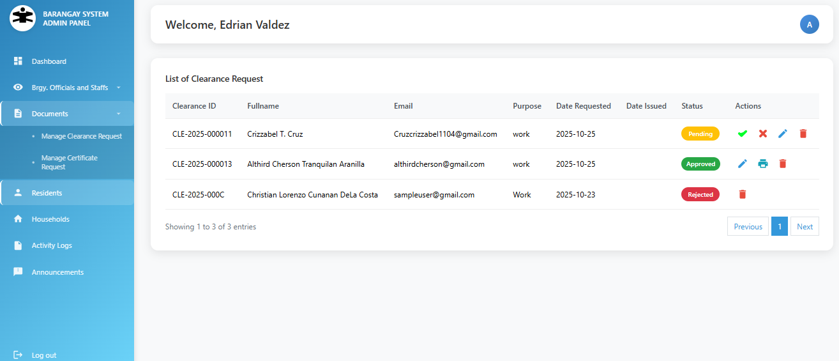
Task: Log out from the admin panel
Action: click(x=43, y=355)
